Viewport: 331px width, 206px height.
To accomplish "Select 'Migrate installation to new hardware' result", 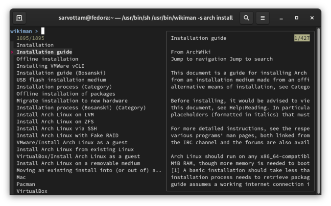I will click(72, 101).
